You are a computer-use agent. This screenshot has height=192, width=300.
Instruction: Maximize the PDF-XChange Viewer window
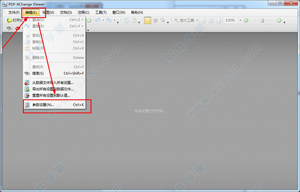click(280, 3)
